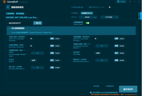Open the hamburger menu icon in title bar
Viewport: 142px width, 96px height.
[130, 2]
